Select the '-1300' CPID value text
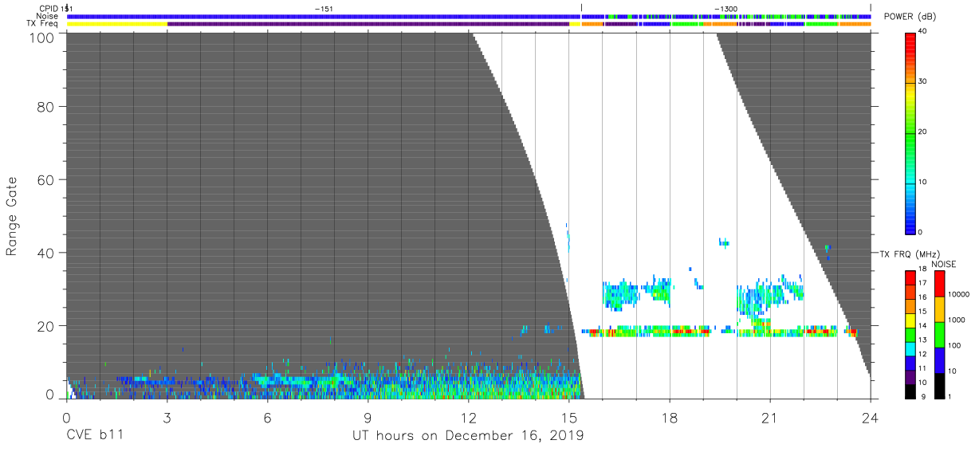The width and height of the screenshot is (979, 452). coord(725,9)
